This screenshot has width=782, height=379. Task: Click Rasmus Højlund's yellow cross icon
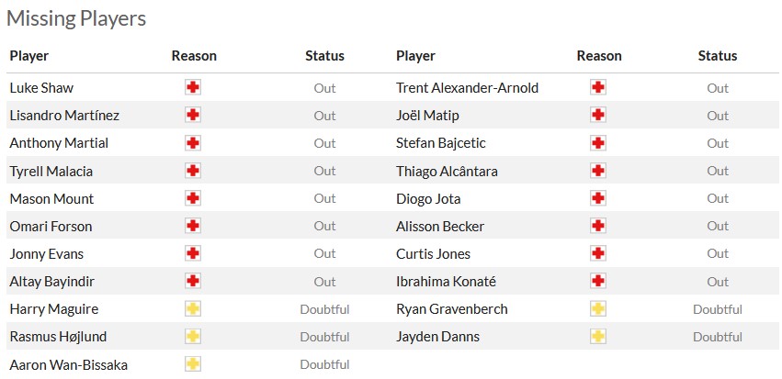(193, 337)
